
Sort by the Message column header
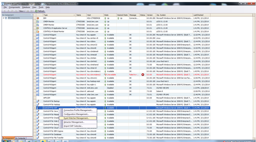pyautogui.click(x=134, y=15)
